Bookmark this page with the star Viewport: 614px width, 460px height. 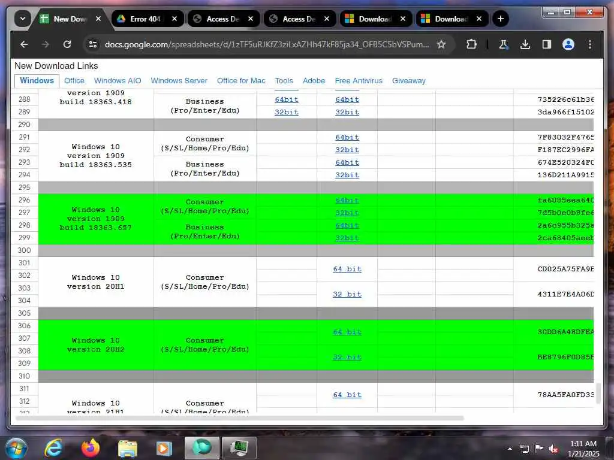click(x=441, y=44)
